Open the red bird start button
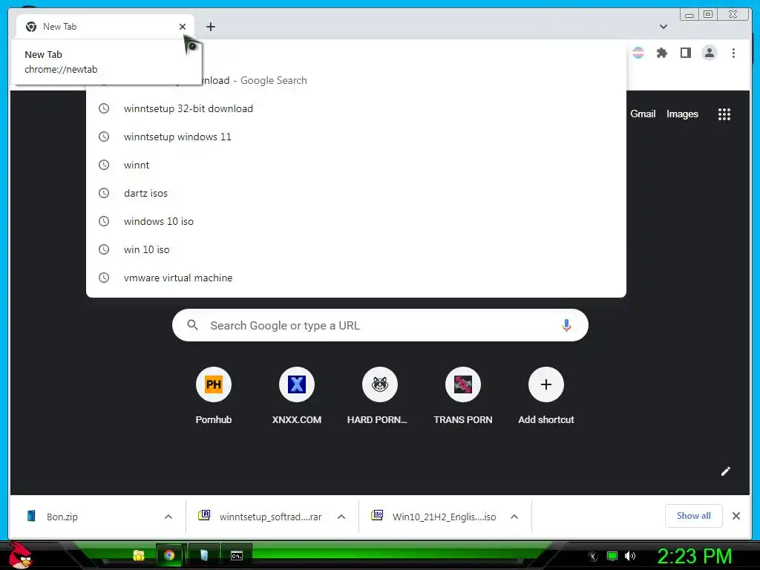 pos(20,555)
